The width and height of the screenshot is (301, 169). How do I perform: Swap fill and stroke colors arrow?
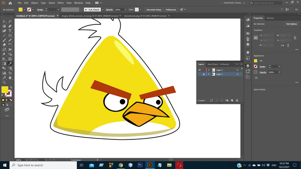(x=11, y=88)
